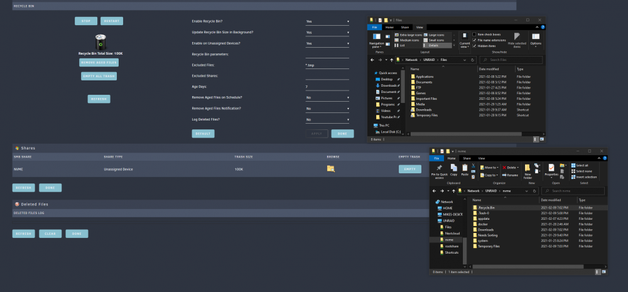Open Remove Aged Files Notification dropdown

[x=327, y=109]
